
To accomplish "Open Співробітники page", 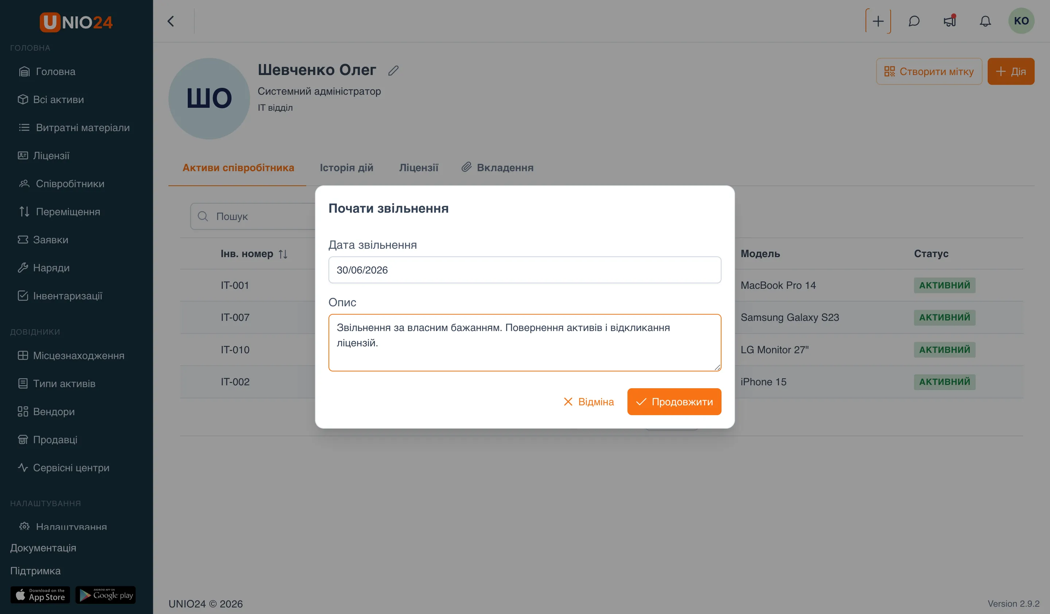I will 62,184.
